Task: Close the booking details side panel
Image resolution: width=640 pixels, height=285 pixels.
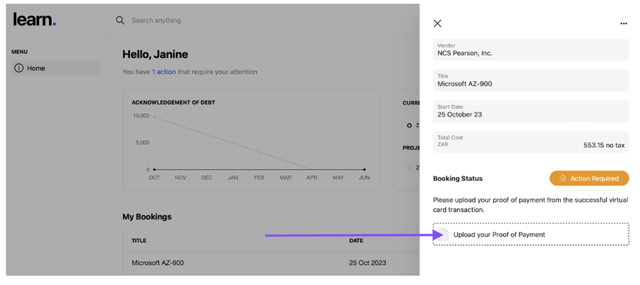Action: click(437, 23)
